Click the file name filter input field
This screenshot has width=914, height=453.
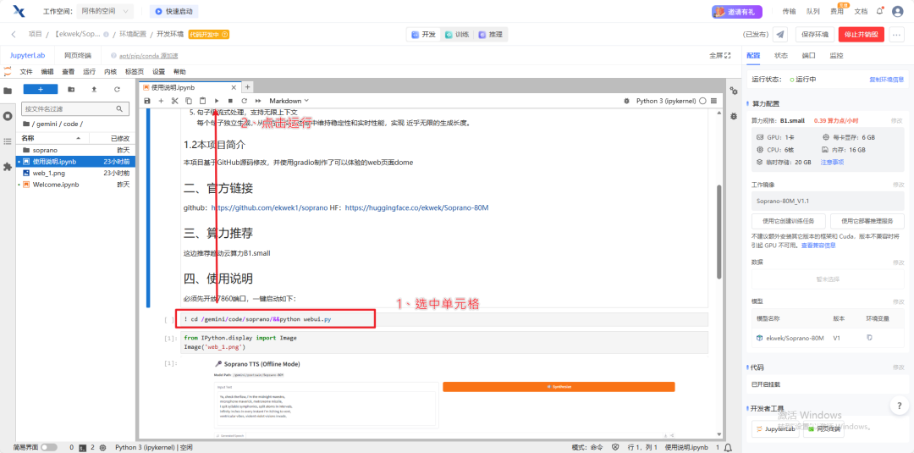(75, 109)
